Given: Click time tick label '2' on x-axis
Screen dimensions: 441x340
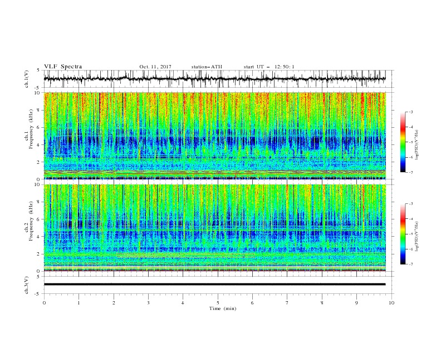Looking at the screenshot, I should coord(114,303).
